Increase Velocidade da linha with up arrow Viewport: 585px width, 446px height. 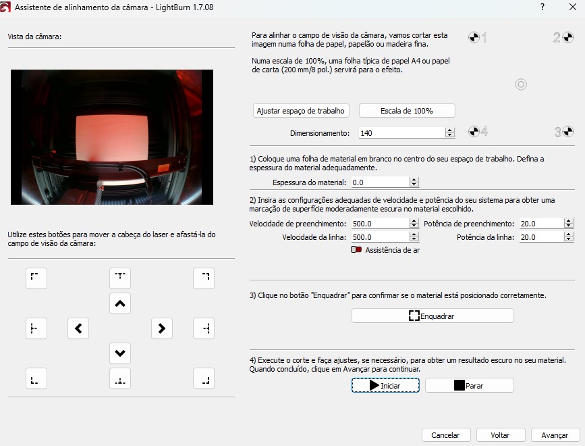(414, 234)
